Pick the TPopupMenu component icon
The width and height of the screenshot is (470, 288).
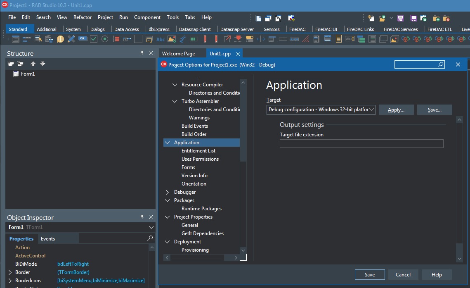click(x=38, y=39)
